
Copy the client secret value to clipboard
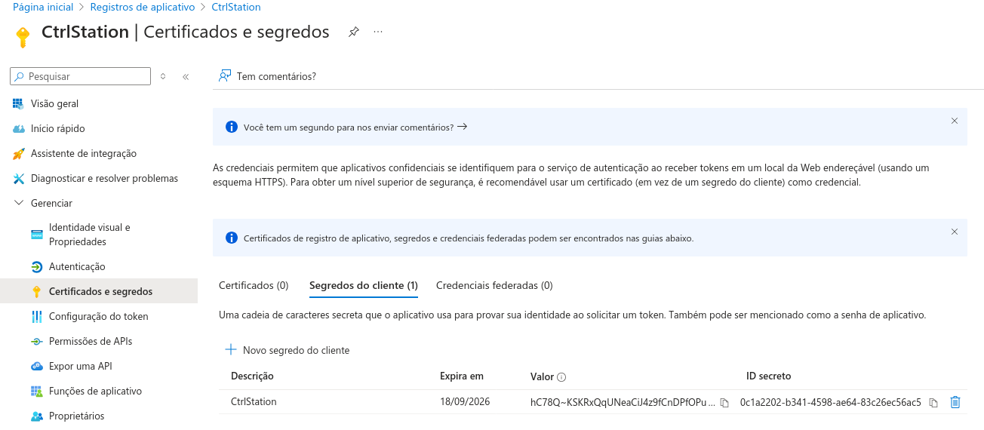point(724,403)
